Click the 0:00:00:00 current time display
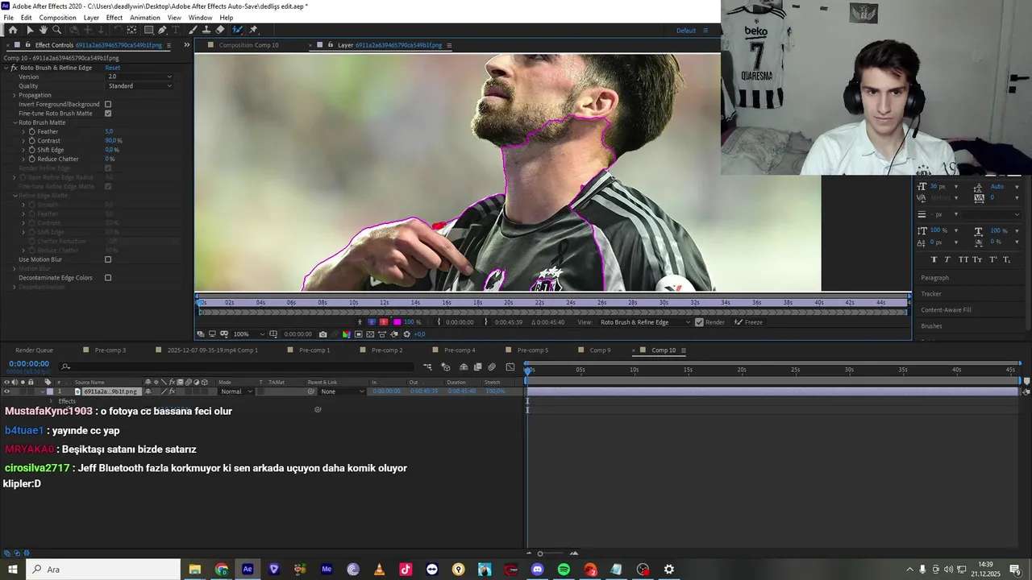 click(29, 364)
